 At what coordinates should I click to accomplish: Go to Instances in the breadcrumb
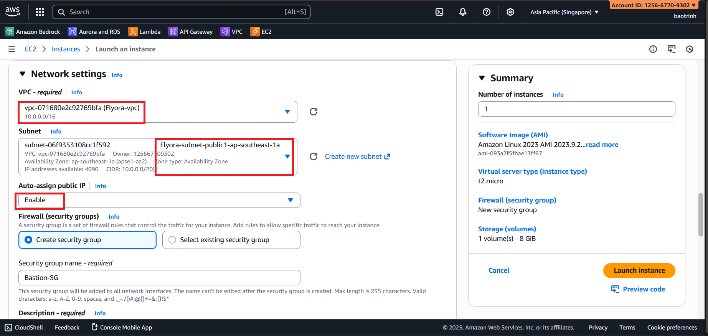tap(66, 49)
